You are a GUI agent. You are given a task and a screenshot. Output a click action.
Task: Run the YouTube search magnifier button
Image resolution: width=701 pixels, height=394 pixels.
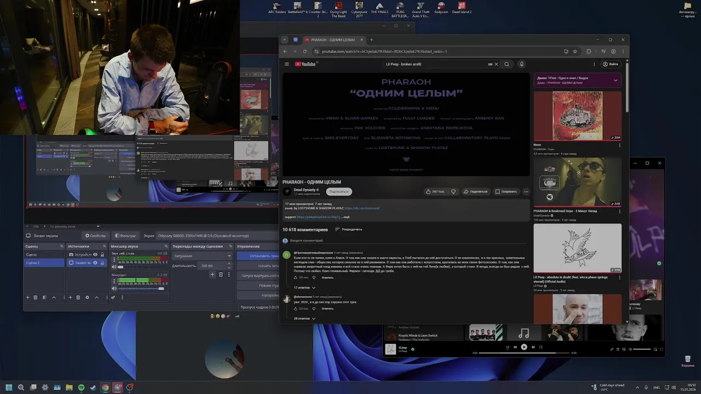point(507,64)
